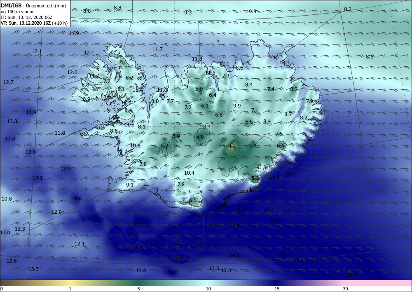Click the 14.8 value on the map
The height and width of the screenshot is (292, 412).
tap(234, 255)
